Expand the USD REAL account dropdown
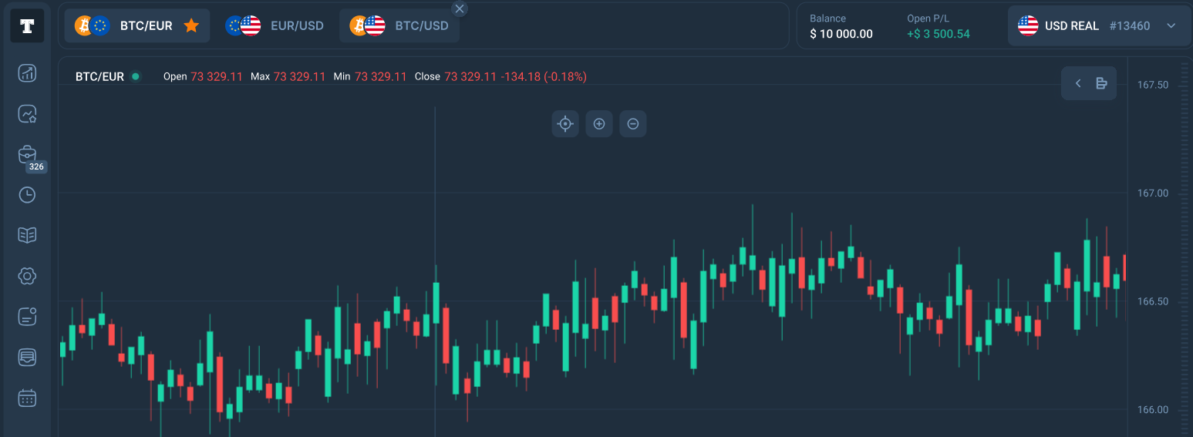 tap(1171, 25)
